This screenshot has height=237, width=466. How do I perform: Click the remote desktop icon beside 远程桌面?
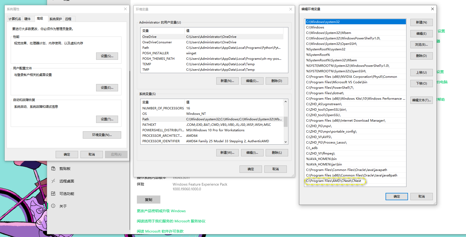[x=53, y=181]
